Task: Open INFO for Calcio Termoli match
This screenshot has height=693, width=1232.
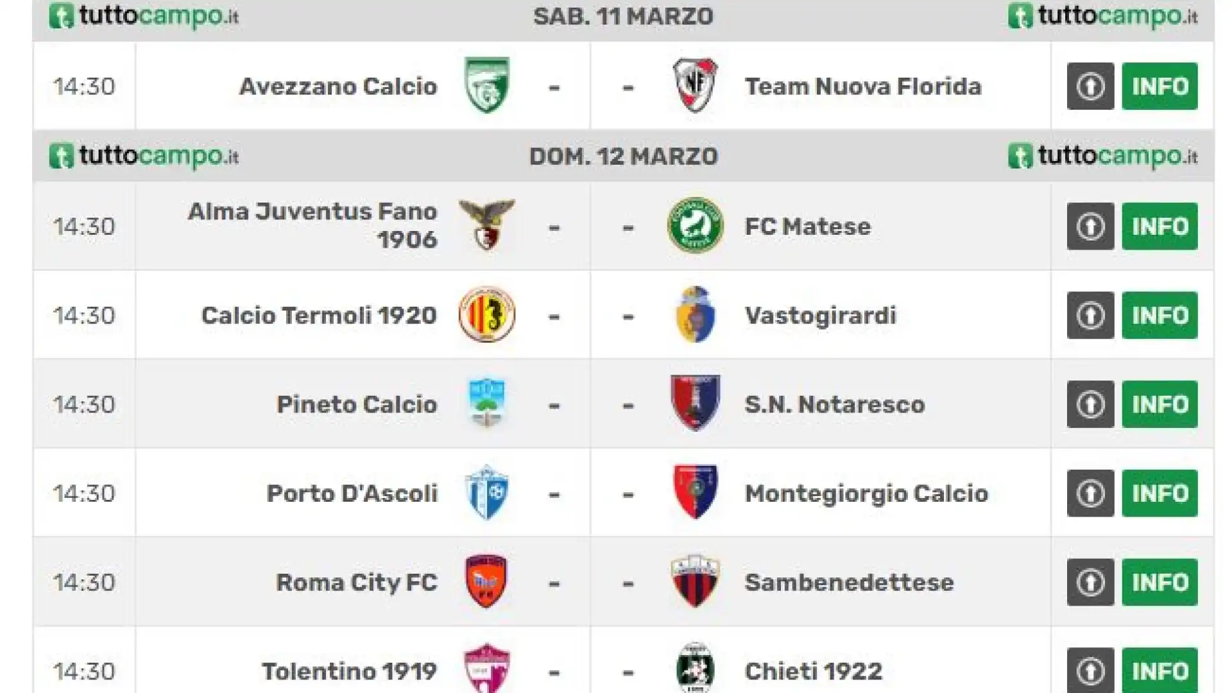Action: pos(1159,315)
